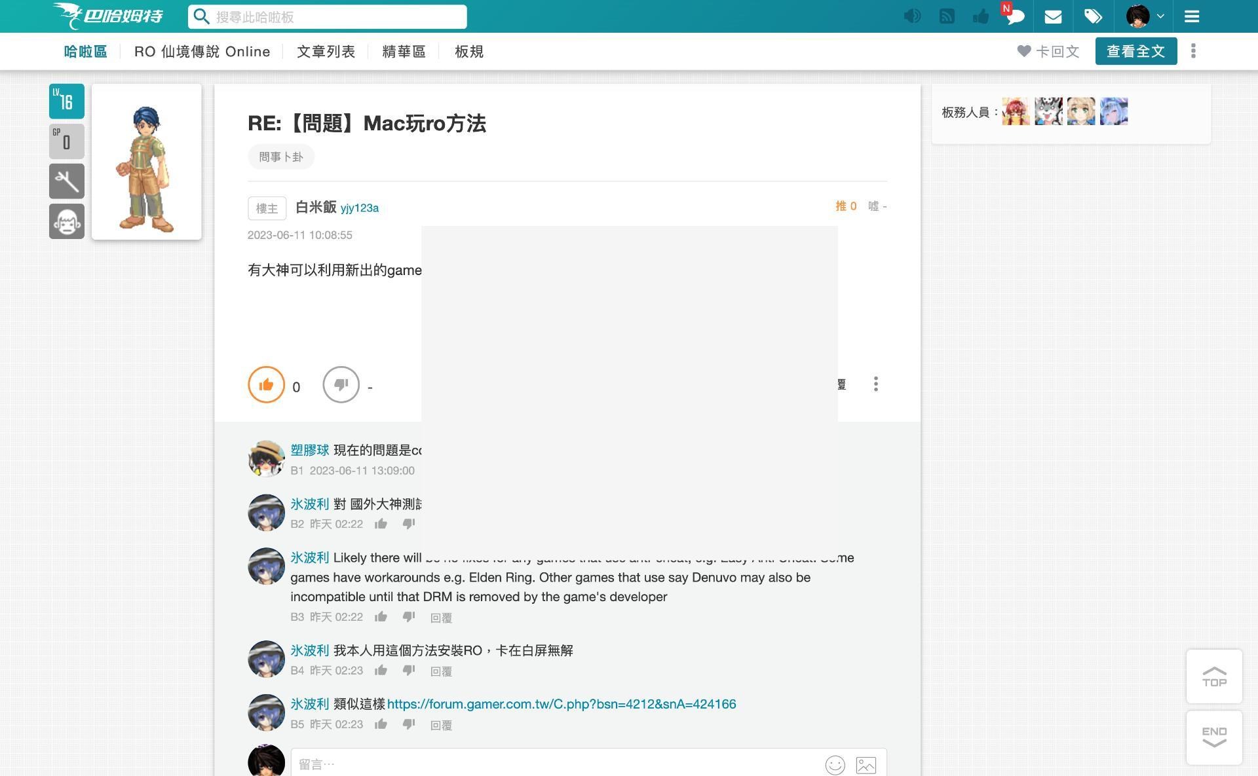Click 查看全文 button
The image size is (1258, 776).
1135,51
